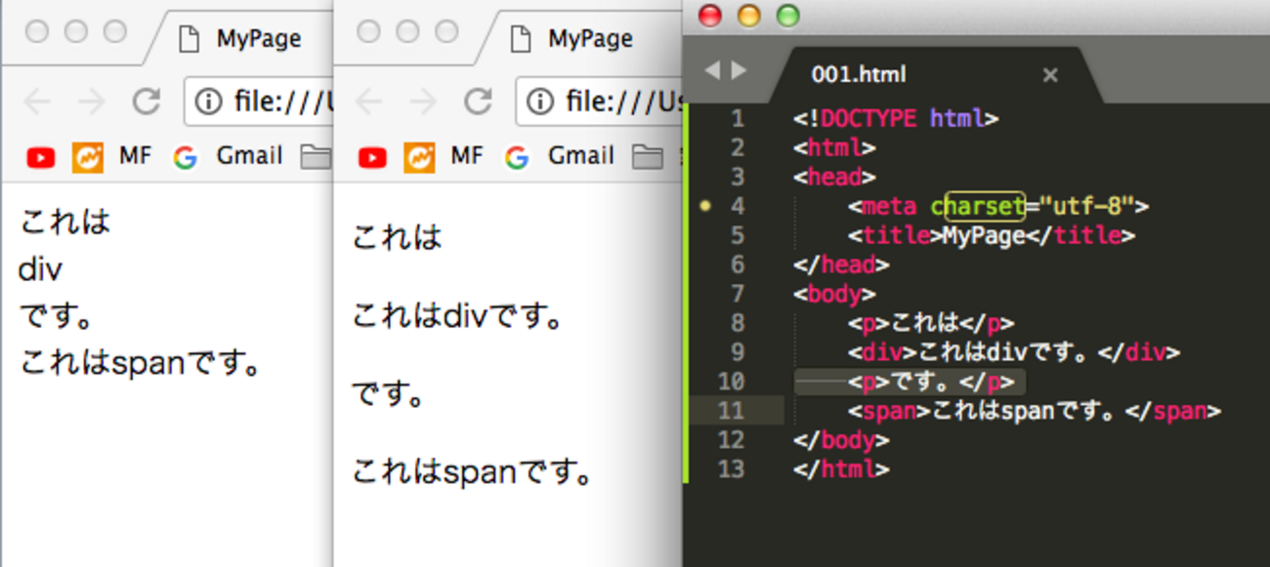This screenshot has width=1270, height=567.
Task: View site info icon in left address bar
Action: [208, 101]
